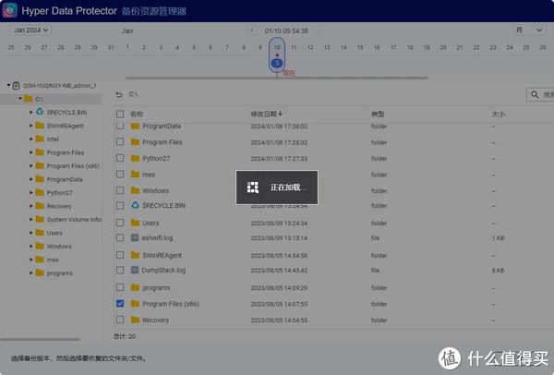Select day 15 on the timeline
The width and height of the screenshot is (554, 375).
[x=360, y=47]
